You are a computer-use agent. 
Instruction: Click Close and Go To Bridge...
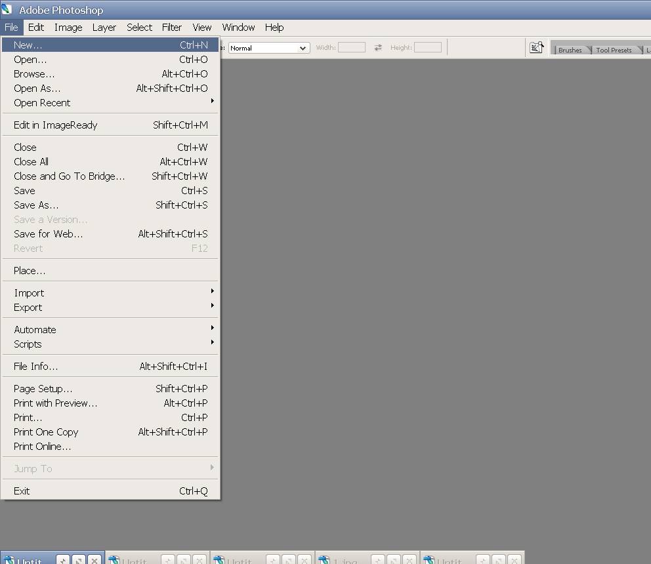(110, 176)
